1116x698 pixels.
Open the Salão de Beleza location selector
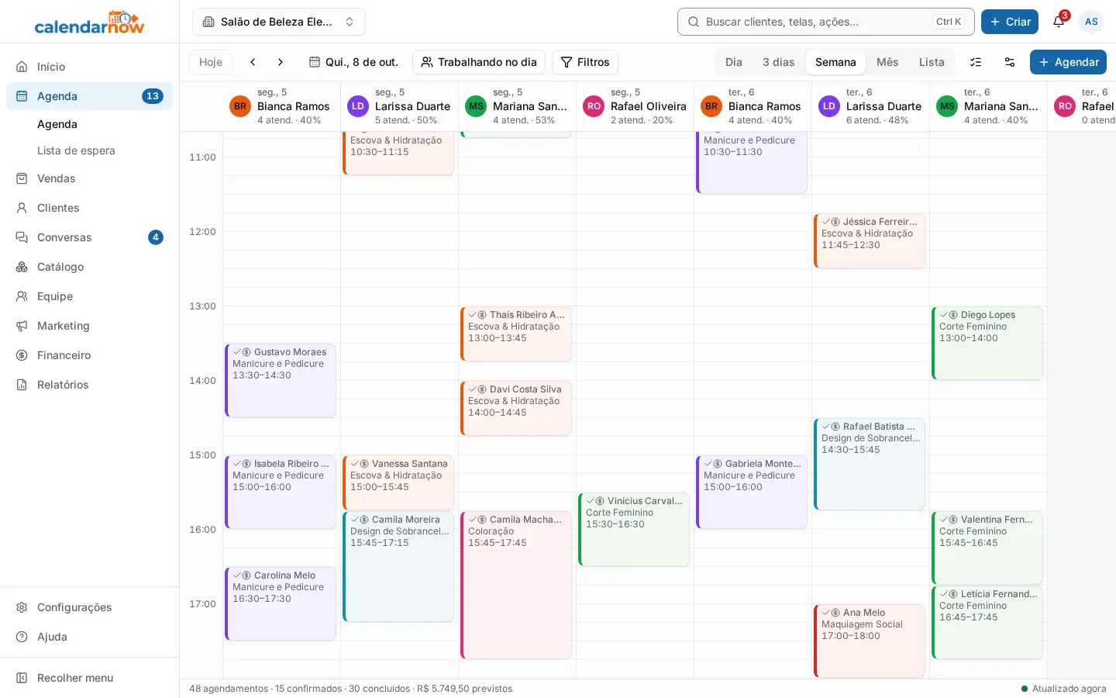pos(279,22)
